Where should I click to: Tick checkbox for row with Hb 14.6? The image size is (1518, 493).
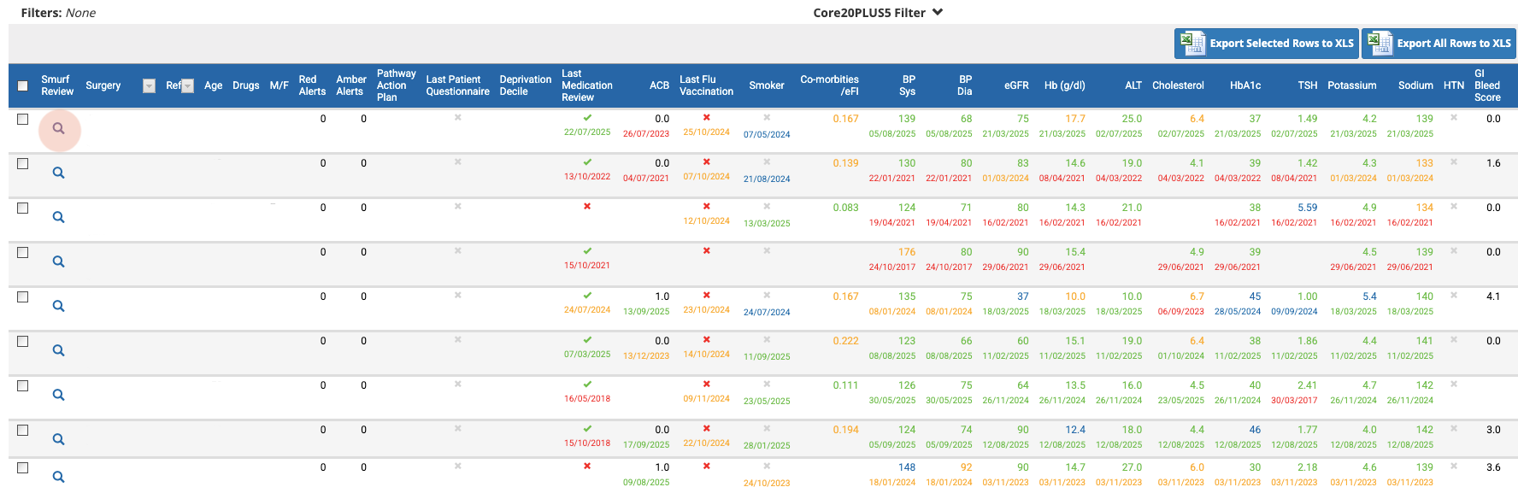click(x=23, y=164)
